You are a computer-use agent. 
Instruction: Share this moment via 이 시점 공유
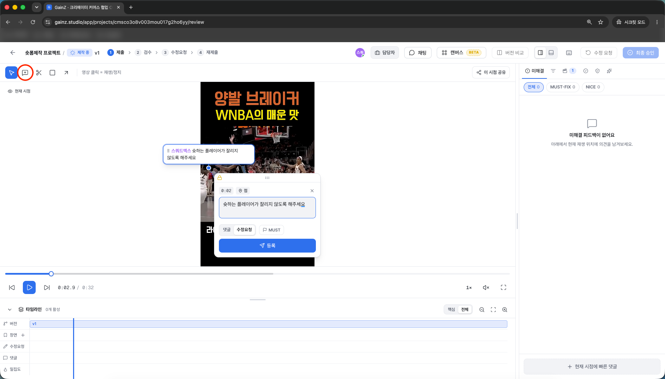491,72
